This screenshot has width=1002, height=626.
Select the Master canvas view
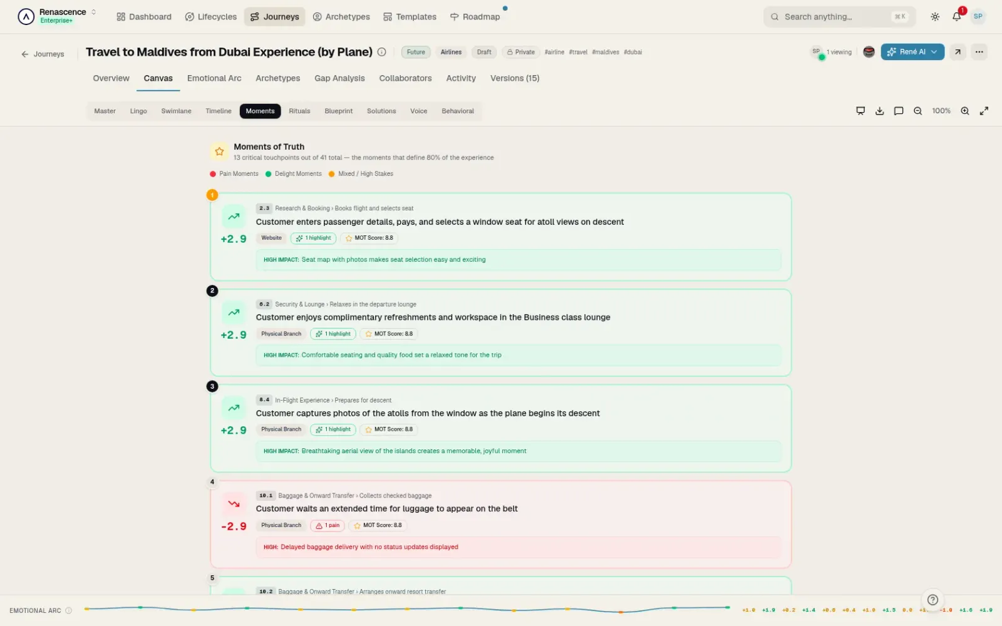[105, 111]
